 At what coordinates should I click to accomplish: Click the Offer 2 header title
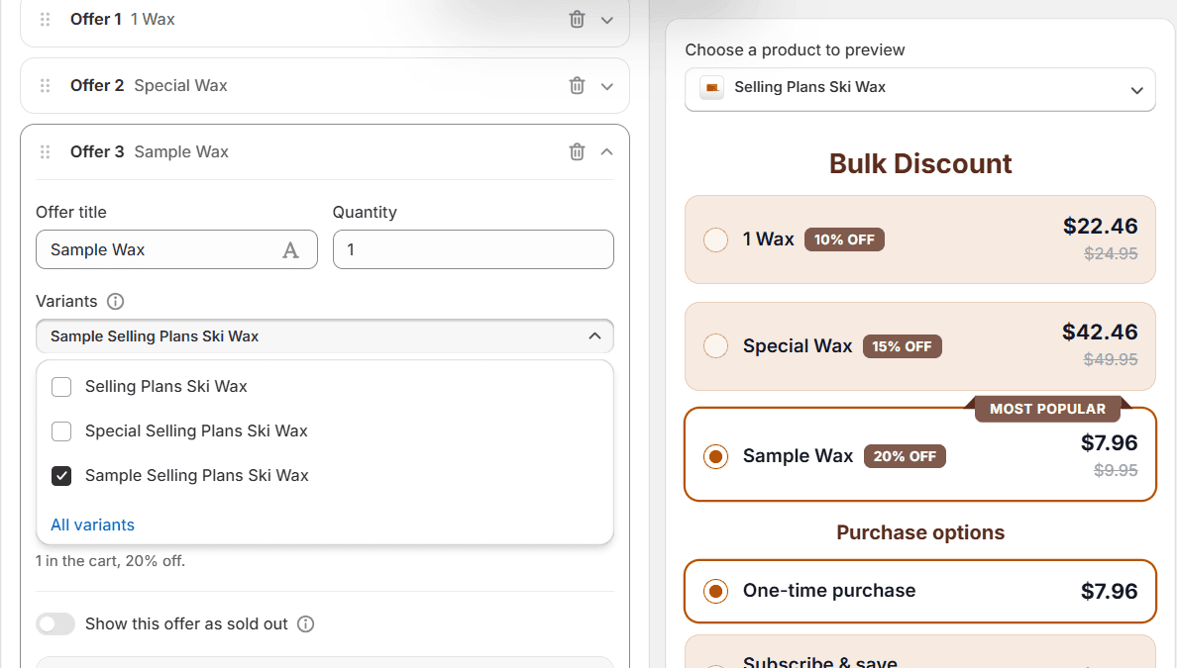click(x=97, y=85)
